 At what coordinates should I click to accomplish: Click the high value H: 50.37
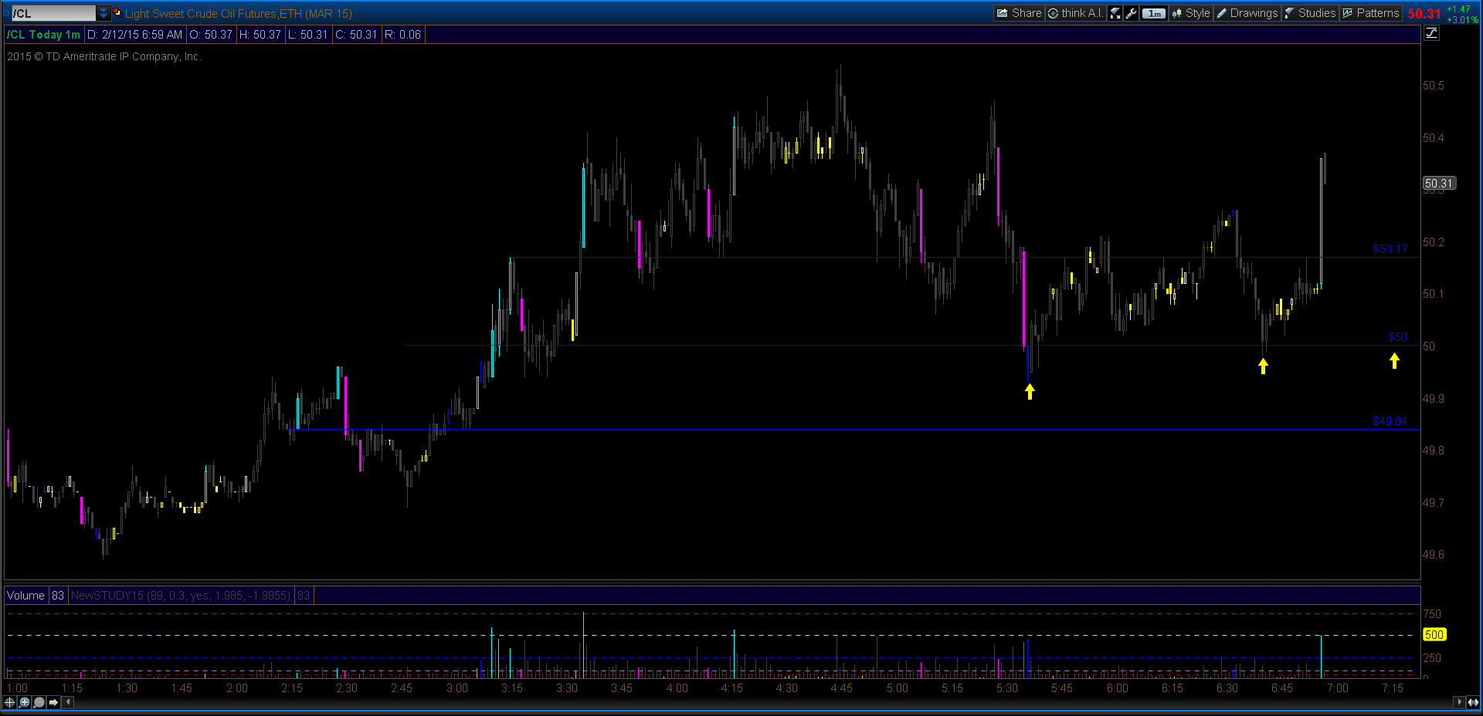click(x=260, y=35)
